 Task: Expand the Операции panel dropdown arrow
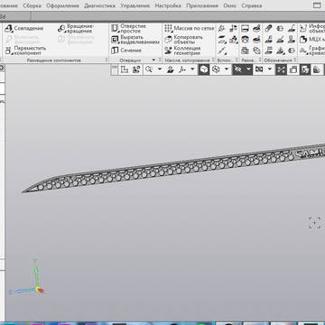point(153,60)
